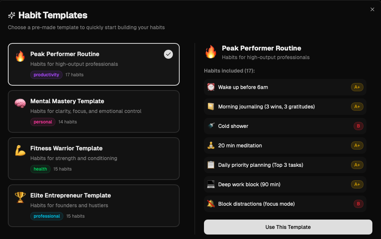Click the B badge on Cold shower

click(358, 126)
